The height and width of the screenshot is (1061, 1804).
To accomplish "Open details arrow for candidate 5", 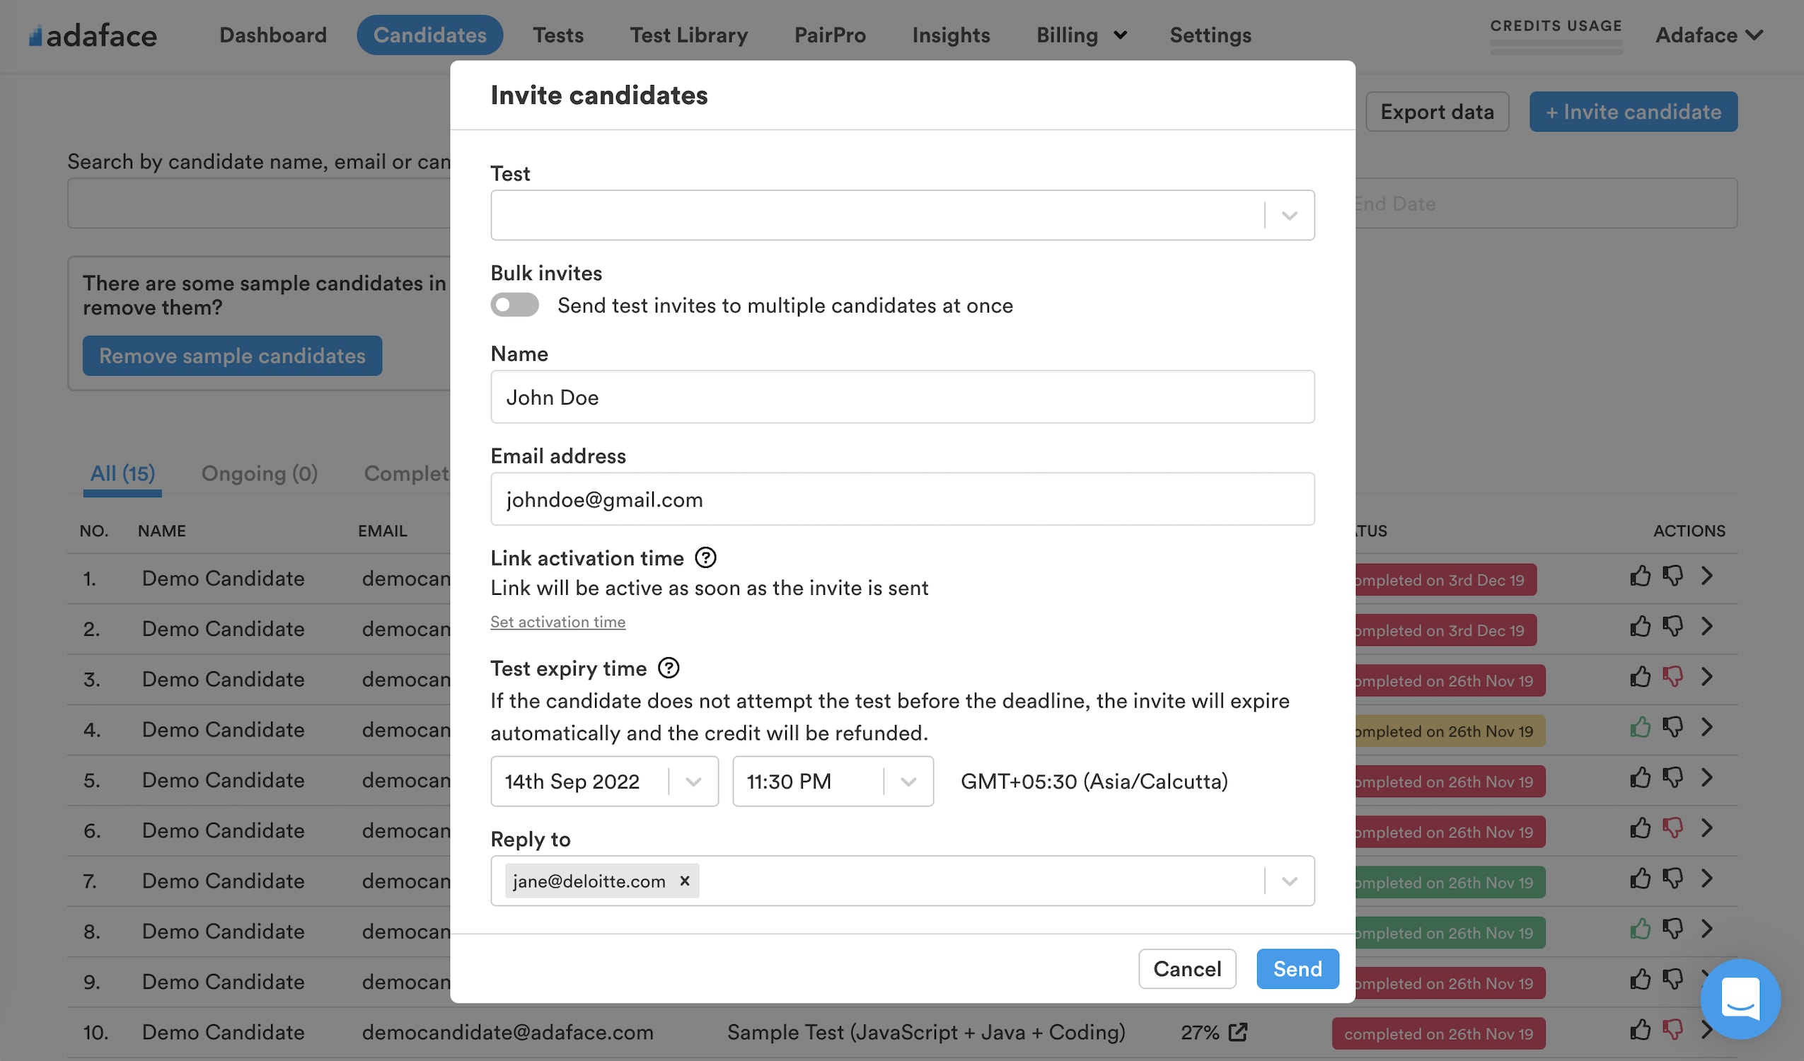I will 1706,778.
